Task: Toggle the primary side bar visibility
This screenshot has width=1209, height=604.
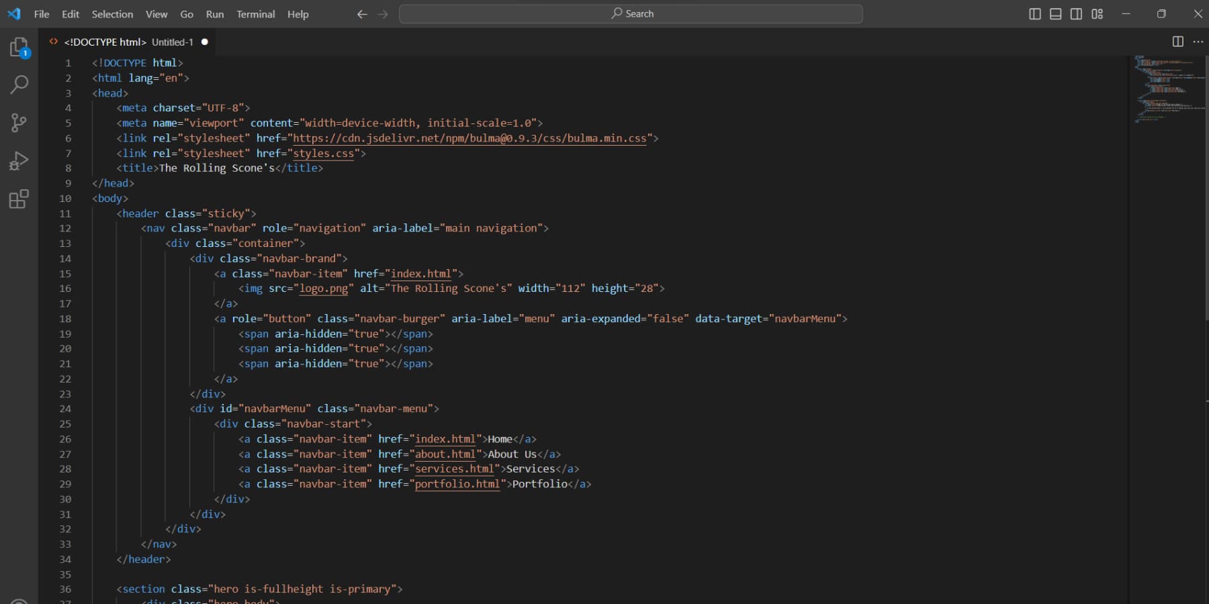Action: click(x=1034, y=13)
